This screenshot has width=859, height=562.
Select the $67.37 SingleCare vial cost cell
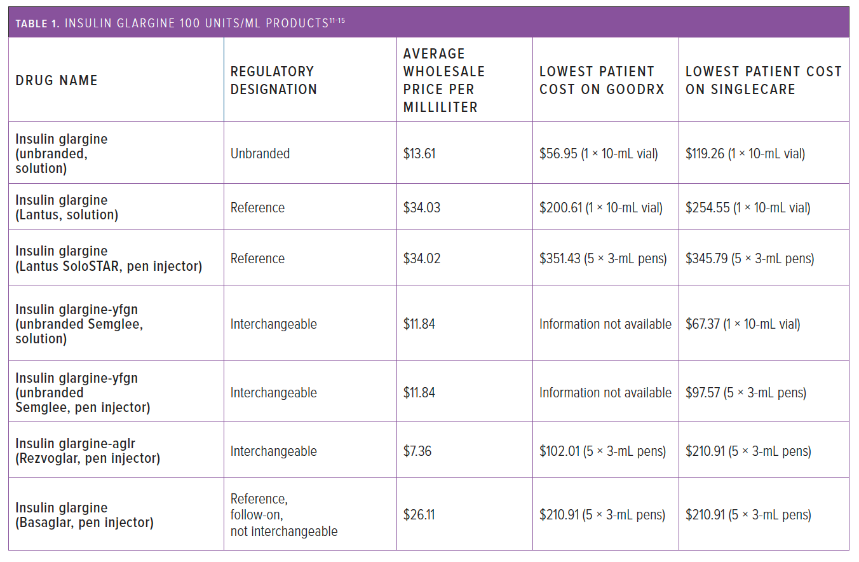click(x=743, y=324)
